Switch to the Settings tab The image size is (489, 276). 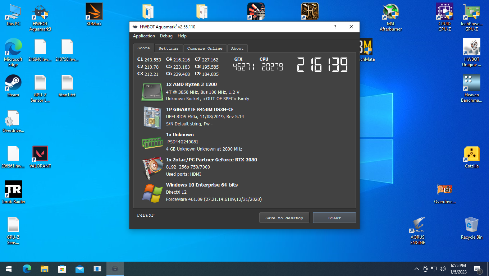[169, 48]
